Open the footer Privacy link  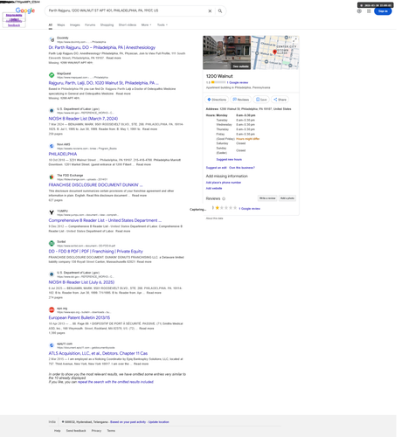96,431
